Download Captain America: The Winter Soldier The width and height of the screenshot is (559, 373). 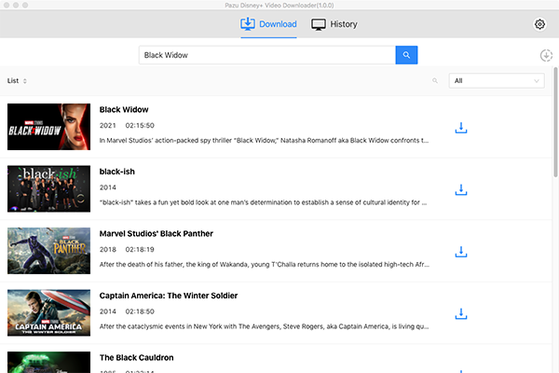pos(461,313)
